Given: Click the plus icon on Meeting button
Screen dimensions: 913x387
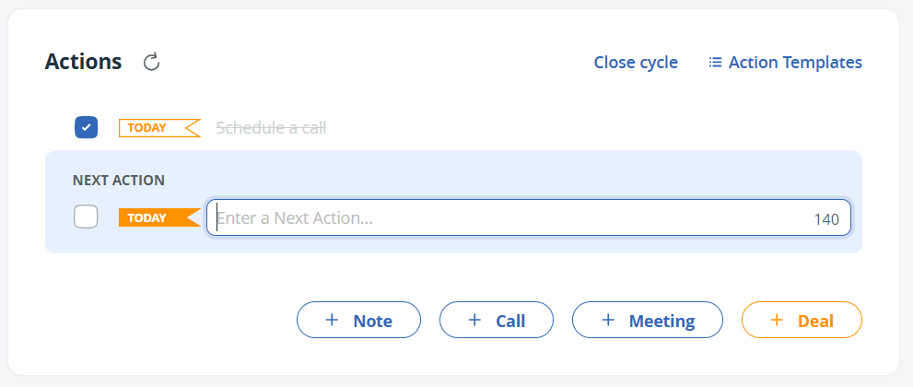Looking at the screenshot, I should (607, 320).
